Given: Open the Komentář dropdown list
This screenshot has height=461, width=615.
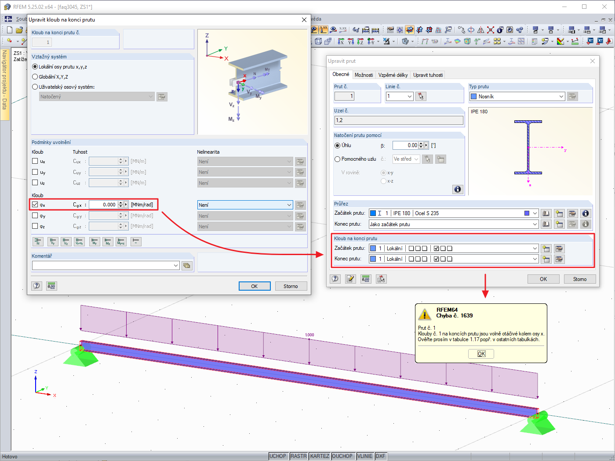Looking at the screenshot, I should (x=176, y=266).
